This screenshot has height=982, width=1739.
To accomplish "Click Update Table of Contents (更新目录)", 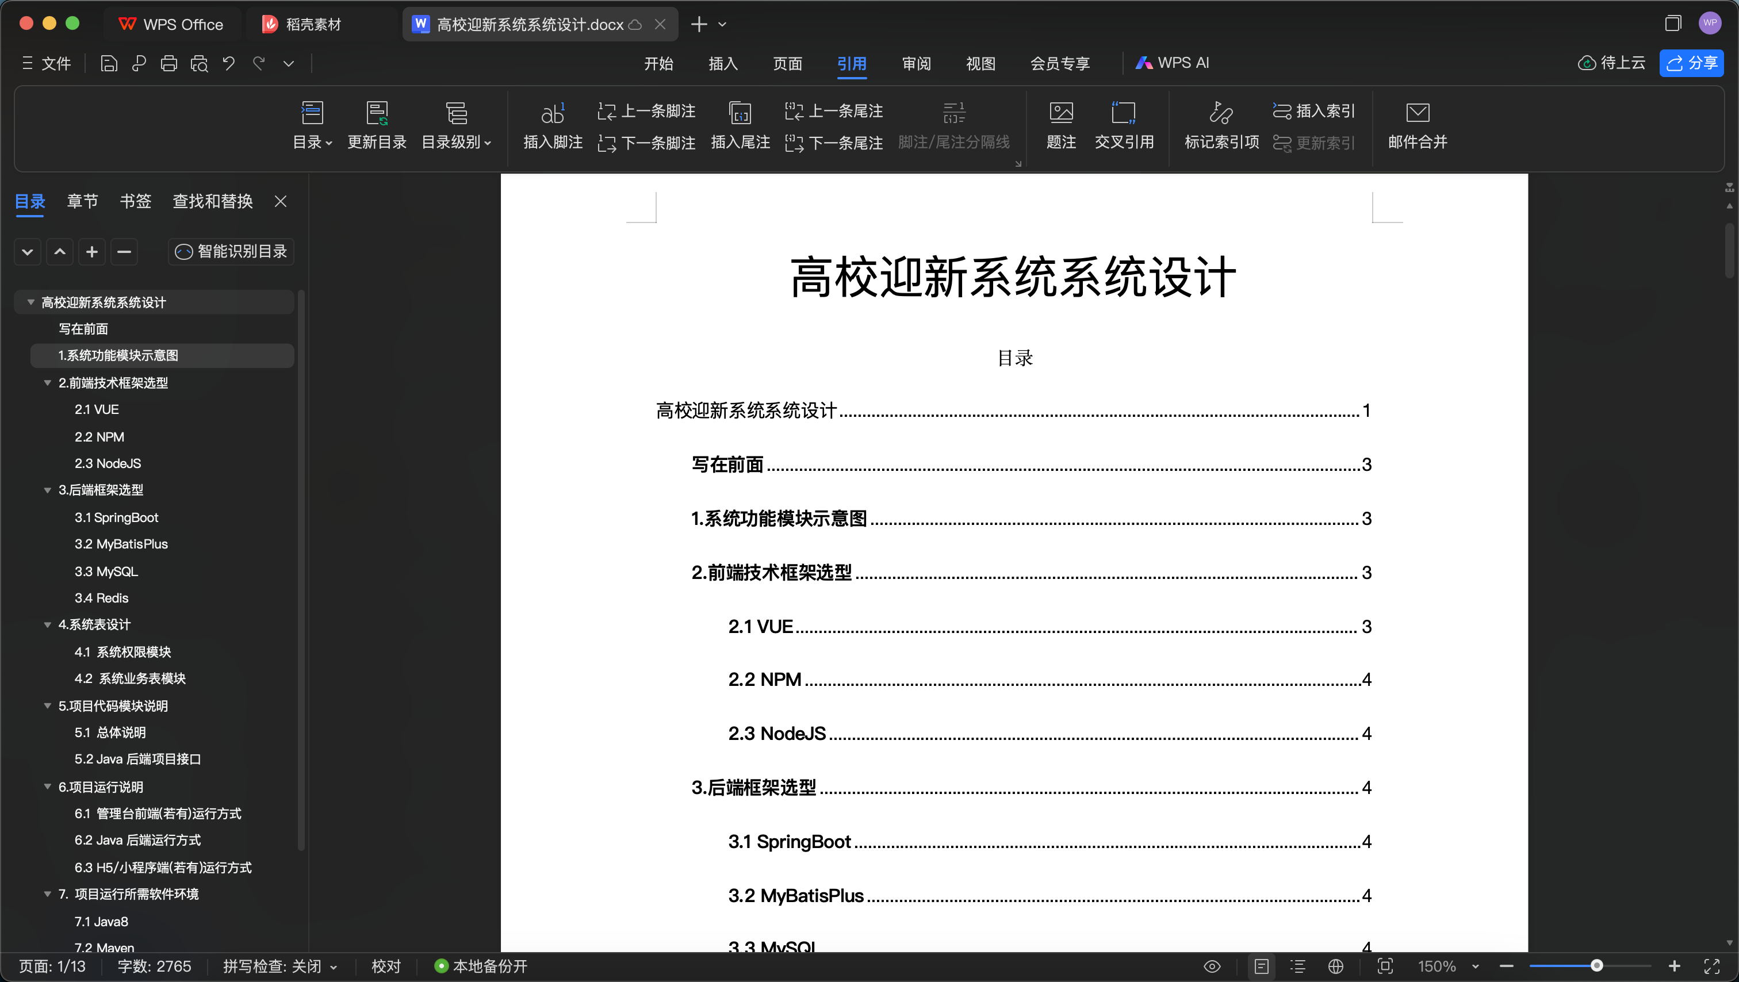I will (x=377, y=125).
